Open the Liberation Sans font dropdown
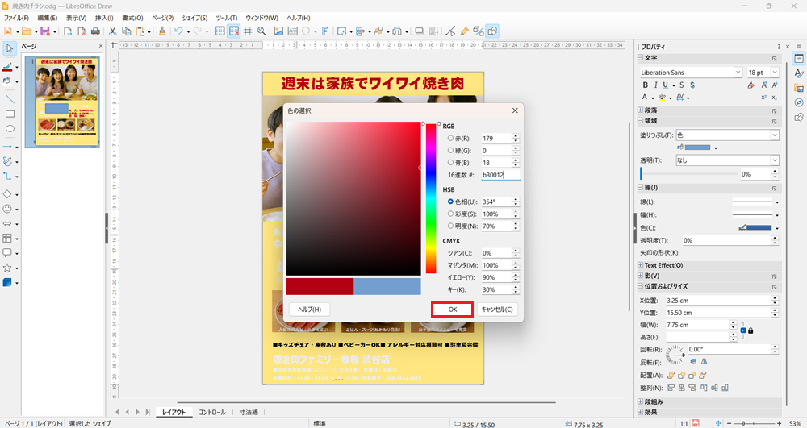 738,73
